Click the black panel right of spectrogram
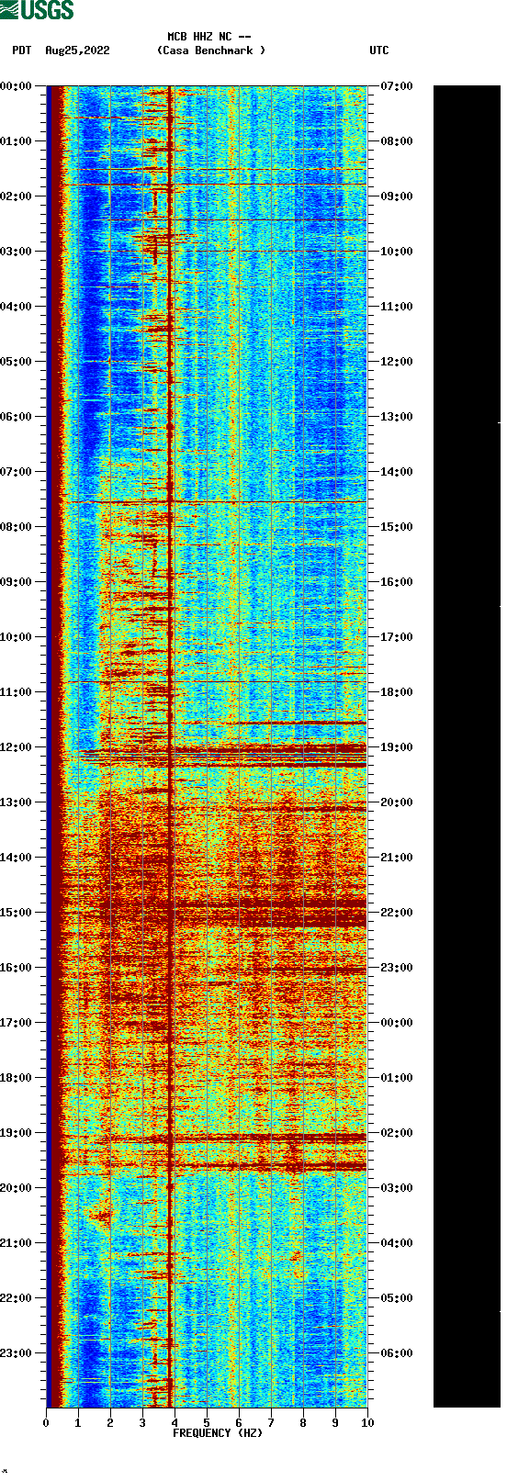 coord(467,746)
